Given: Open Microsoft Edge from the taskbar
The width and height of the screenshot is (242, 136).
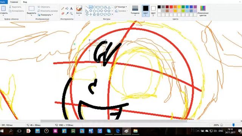Looking at the screenshot, I should (x=118, y=131).
